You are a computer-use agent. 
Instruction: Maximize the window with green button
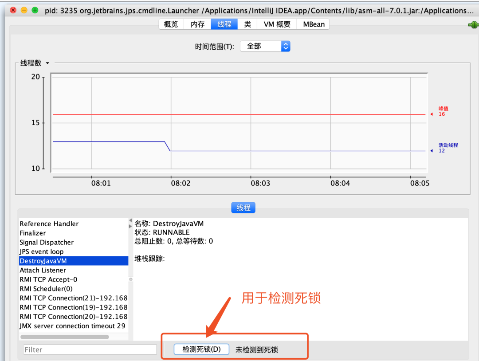point(35,10)
